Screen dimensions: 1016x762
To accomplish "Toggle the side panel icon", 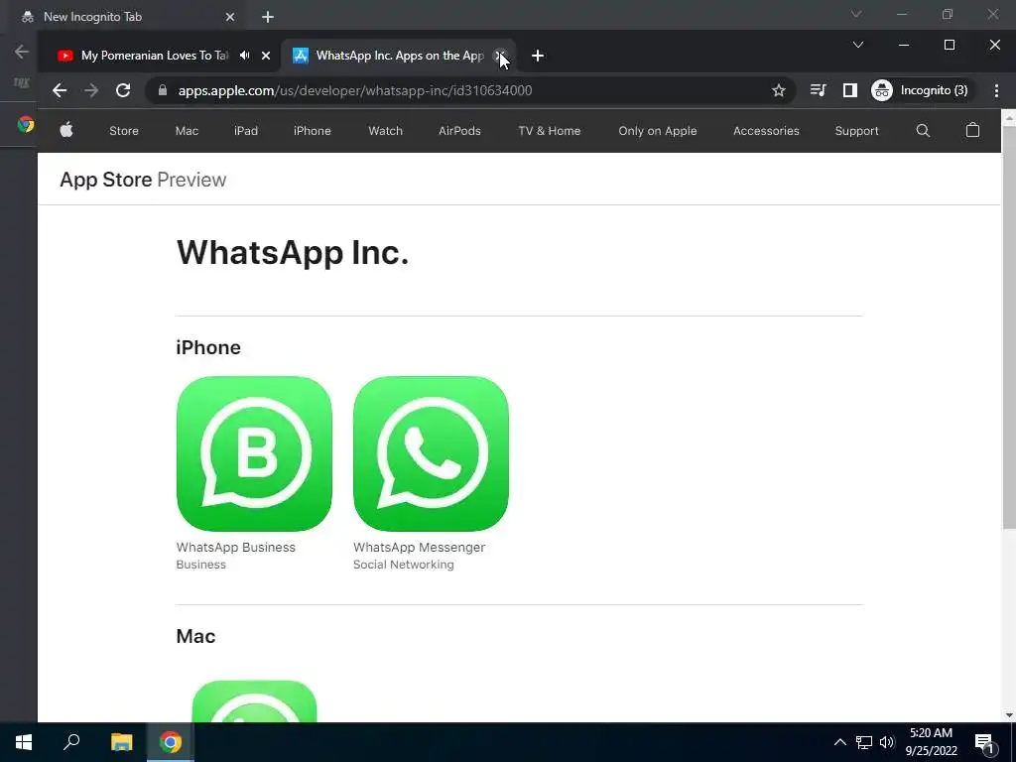I will pos(849,90).
